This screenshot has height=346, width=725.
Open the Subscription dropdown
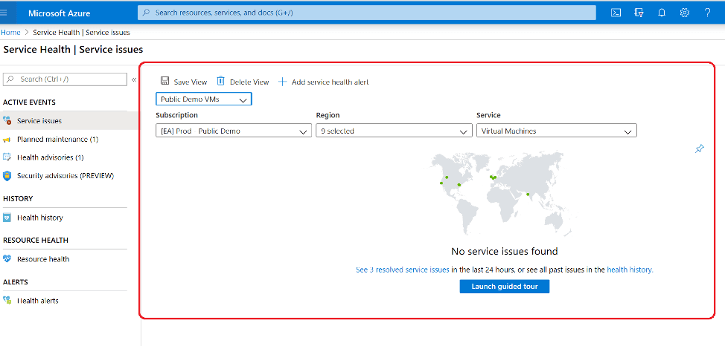234,131
